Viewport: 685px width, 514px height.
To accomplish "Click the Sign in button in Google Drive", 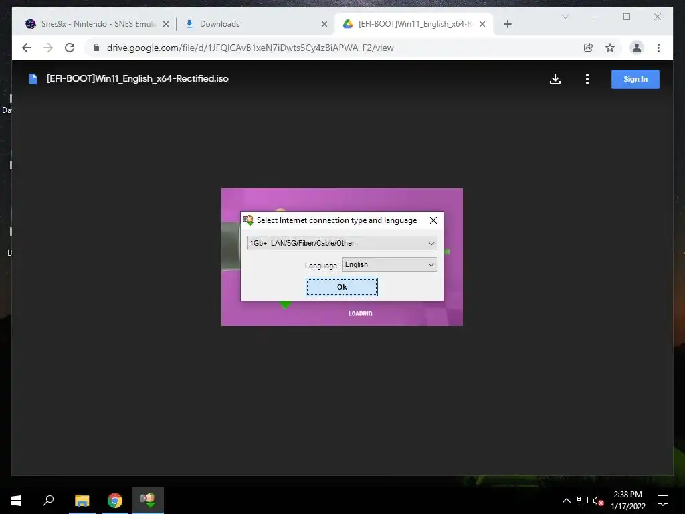I will pyautogui.click(x=635, y=79).
